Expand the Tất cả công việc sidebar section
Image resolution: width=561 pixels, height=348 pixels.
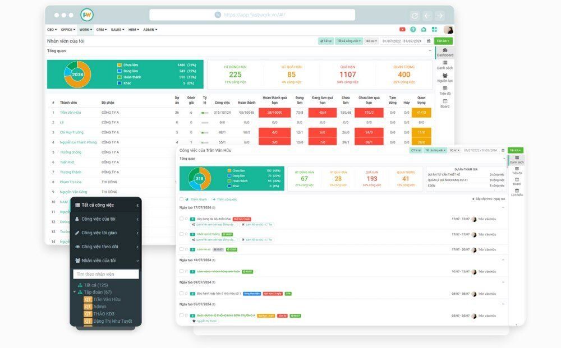pos(106,205)
